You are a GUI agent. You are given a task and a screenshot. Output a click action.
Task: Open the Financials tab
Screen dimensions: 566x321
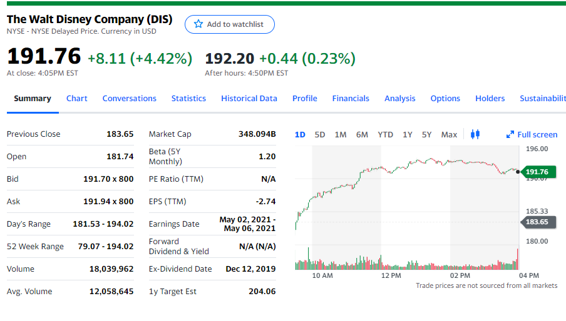[x=351, y=98]
